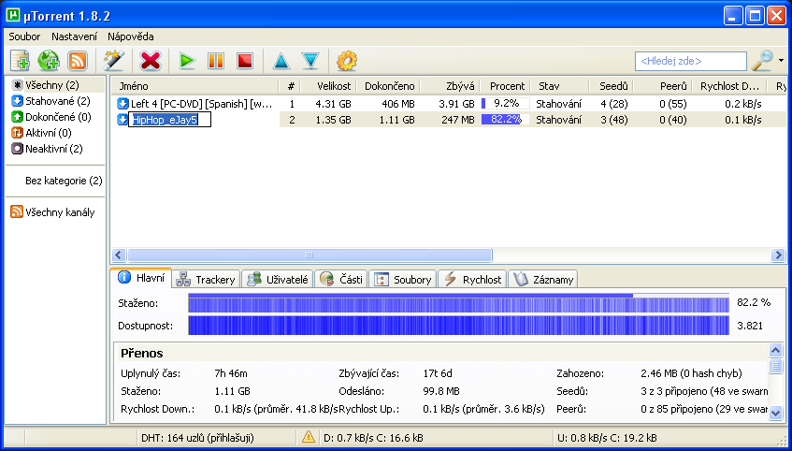
Task: Open the RSS feed toolbar icon
Action: tap(78, 61)
